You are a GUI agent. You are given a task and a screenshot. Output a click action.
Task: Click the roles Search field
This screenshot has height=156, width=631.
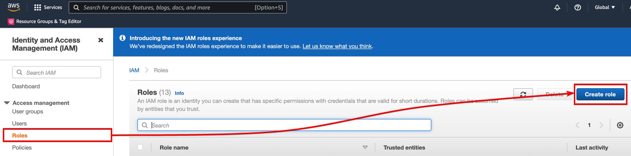coord(284,125)
